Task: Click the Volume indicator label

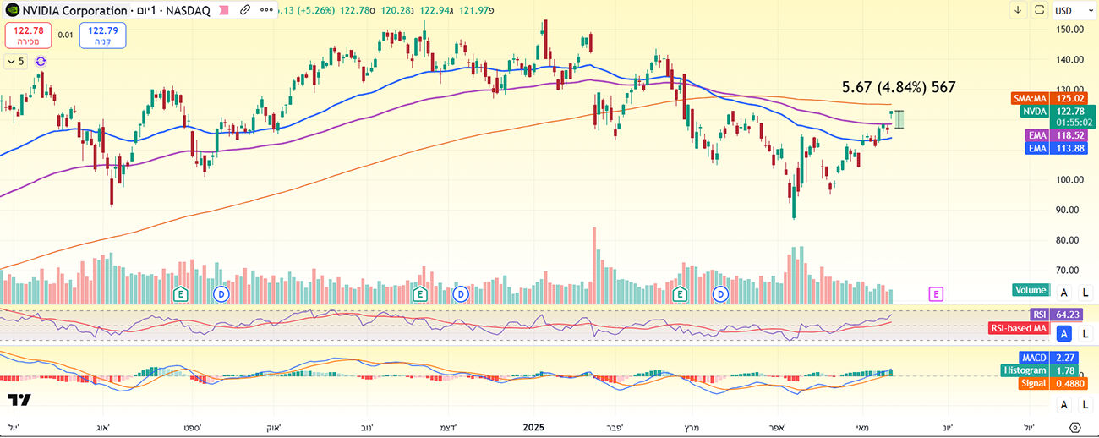Action: coord(1031,291)
